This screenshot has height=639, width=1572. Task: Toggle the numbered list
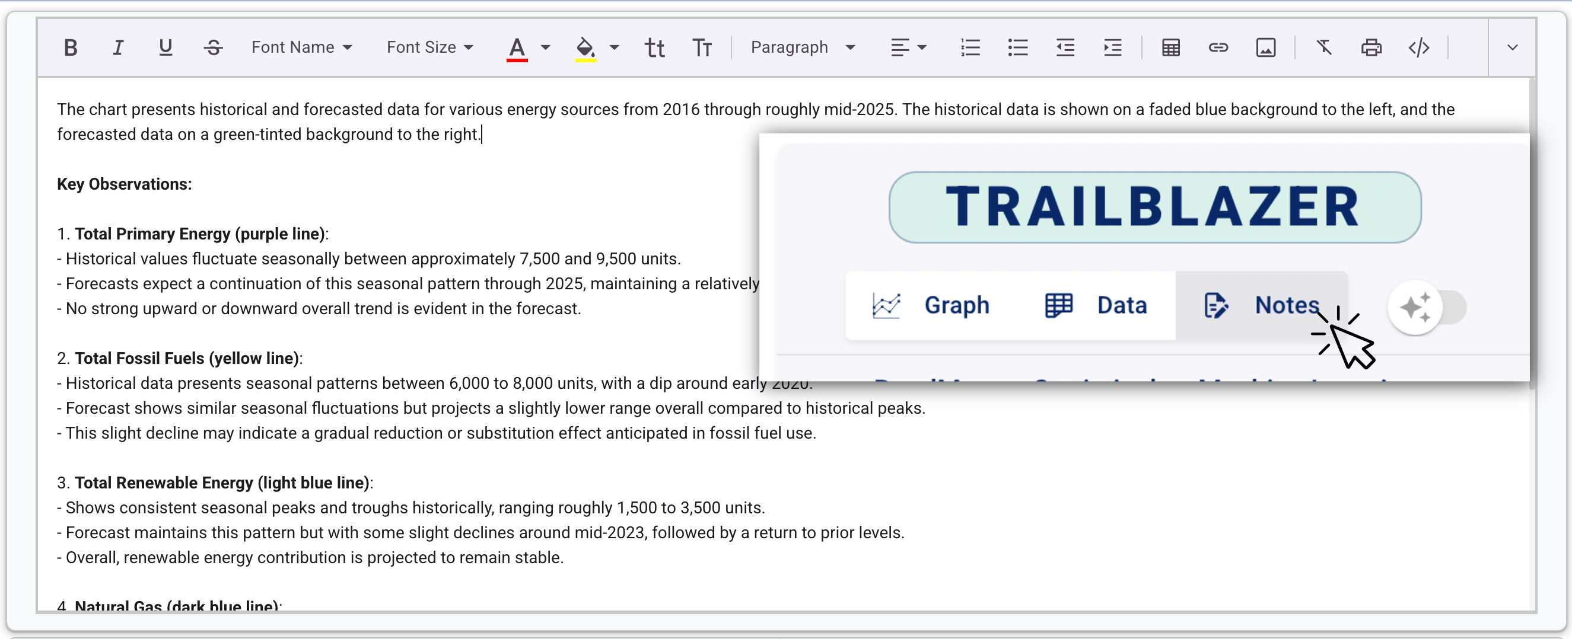[970, 47]
